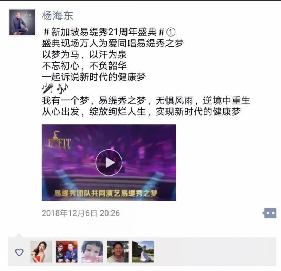Click the yellow video subtitle 易缇秀团队共同演艺易缇秀之梦
The height and width of the screenshot is (271, 281).
106,193
